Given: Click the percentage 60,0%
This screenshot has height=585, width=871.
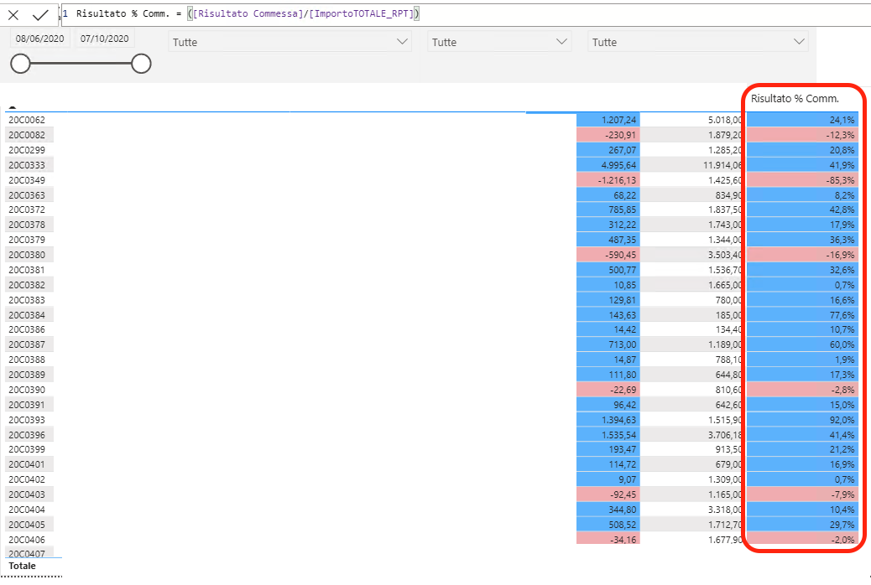Looking at the screenshot, I should [842, 344].
